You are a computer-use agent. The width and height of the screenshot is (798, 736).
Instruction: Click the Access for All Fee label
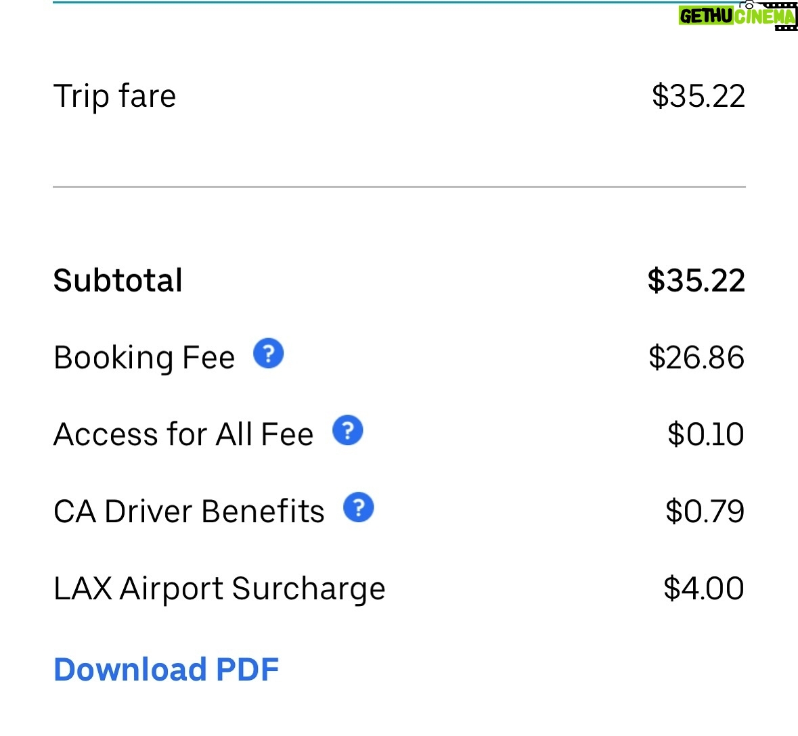tap(183, 434)
